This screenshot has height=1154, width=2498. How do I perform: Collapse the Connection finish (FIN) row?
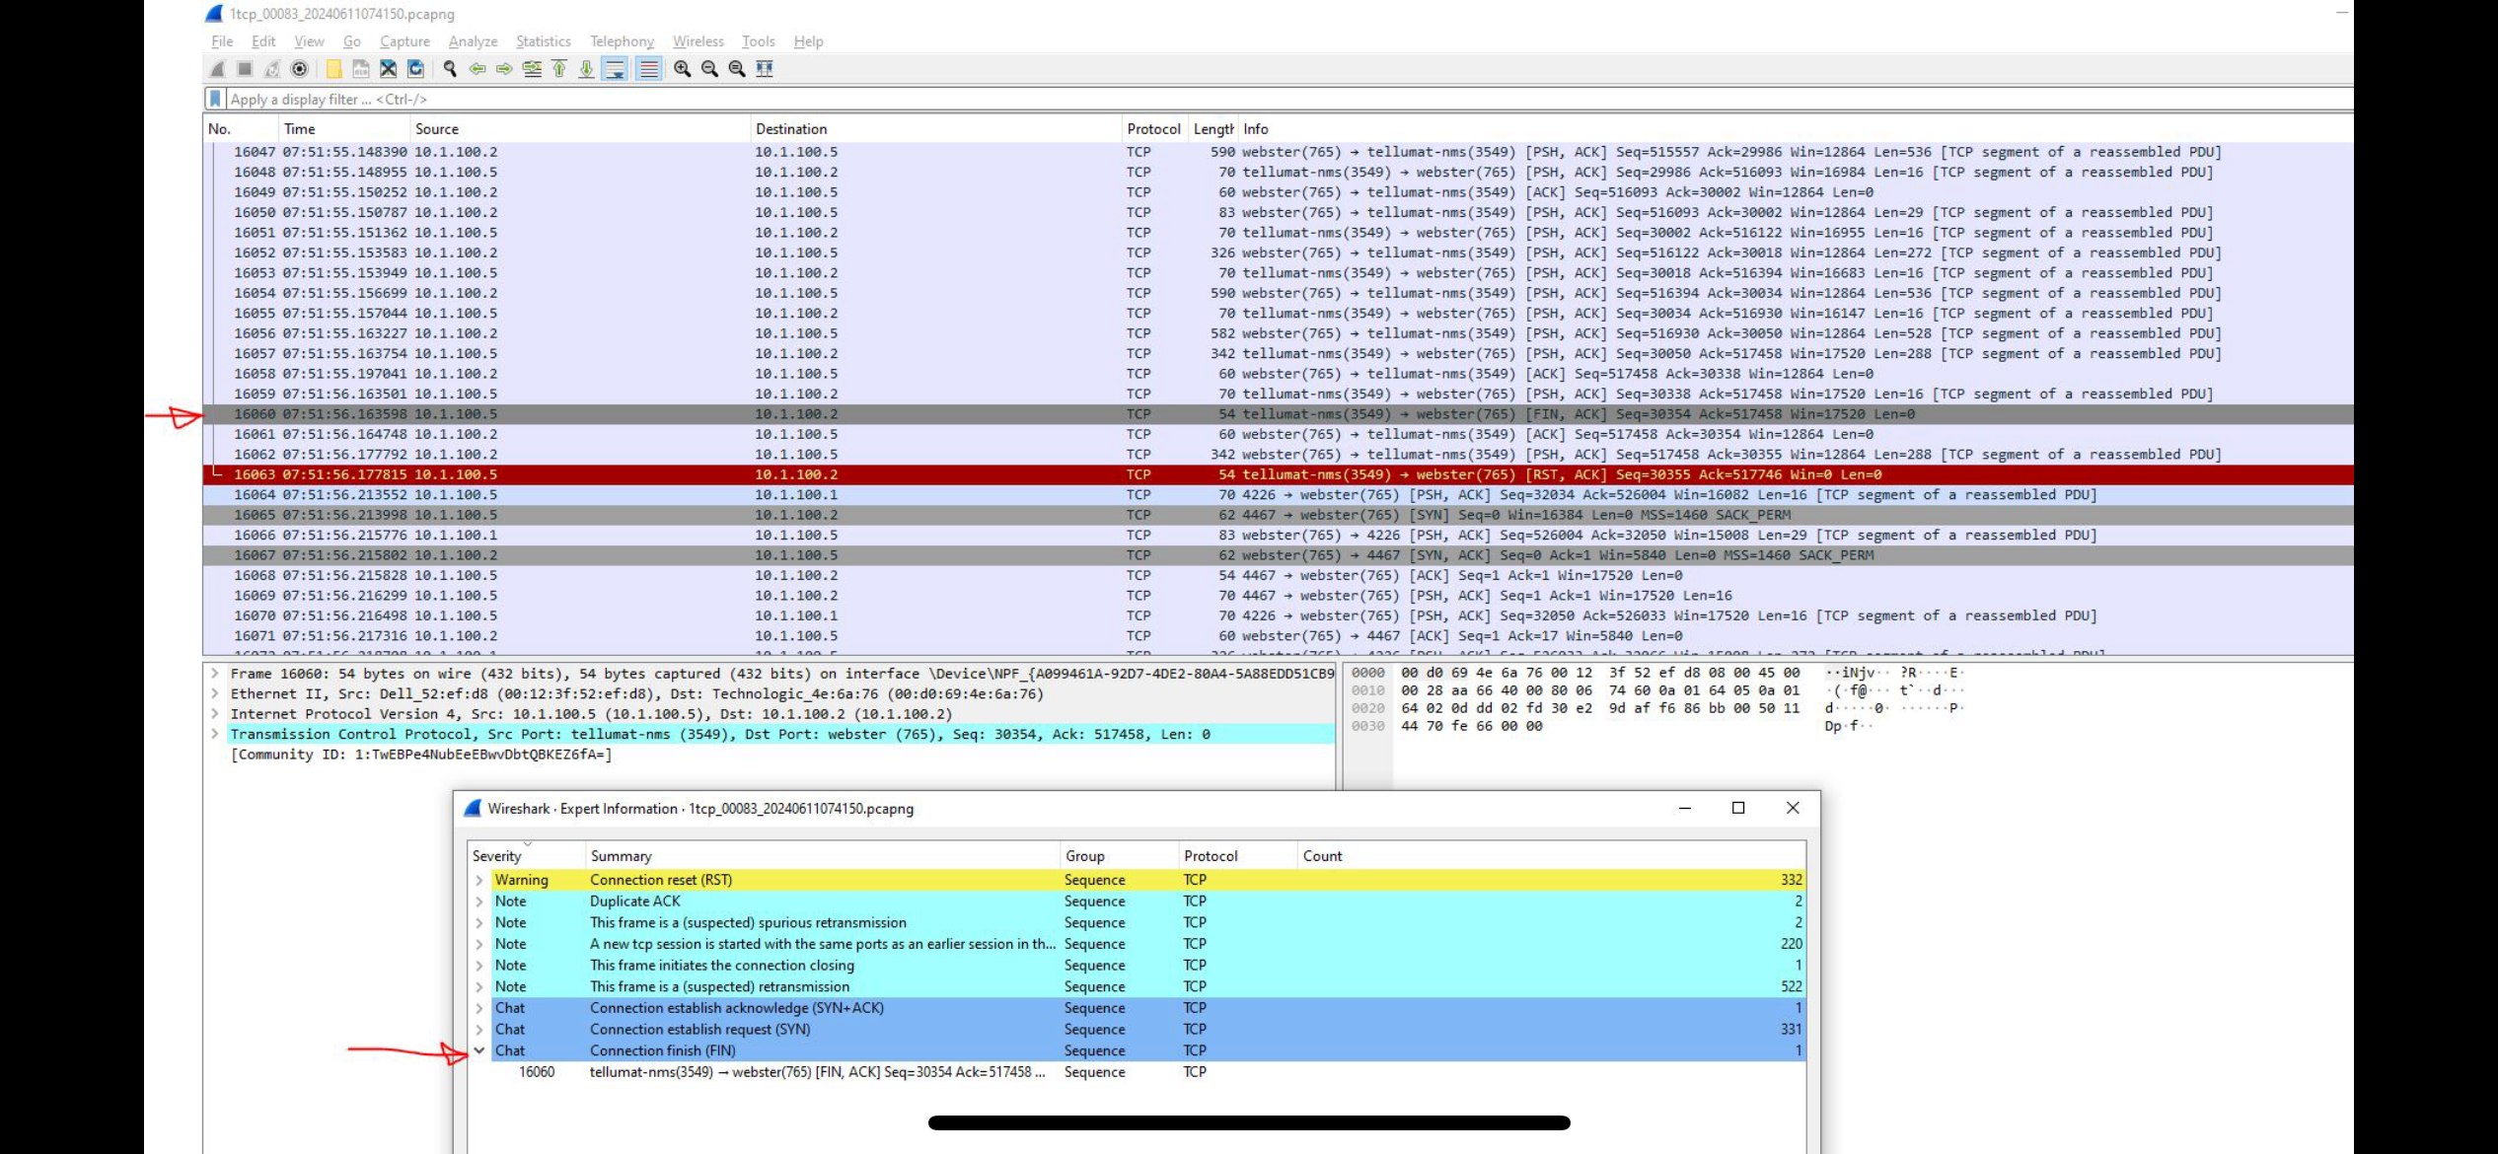(479, 1050)
